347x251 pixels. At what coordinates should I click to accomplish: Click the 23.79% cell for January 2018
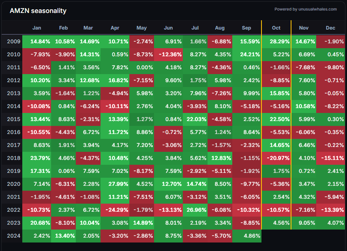click(x=36, y=158)
